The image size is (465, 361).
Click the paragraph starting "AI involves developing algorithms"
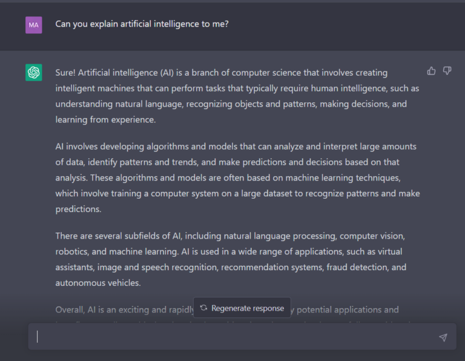(237, 177)
